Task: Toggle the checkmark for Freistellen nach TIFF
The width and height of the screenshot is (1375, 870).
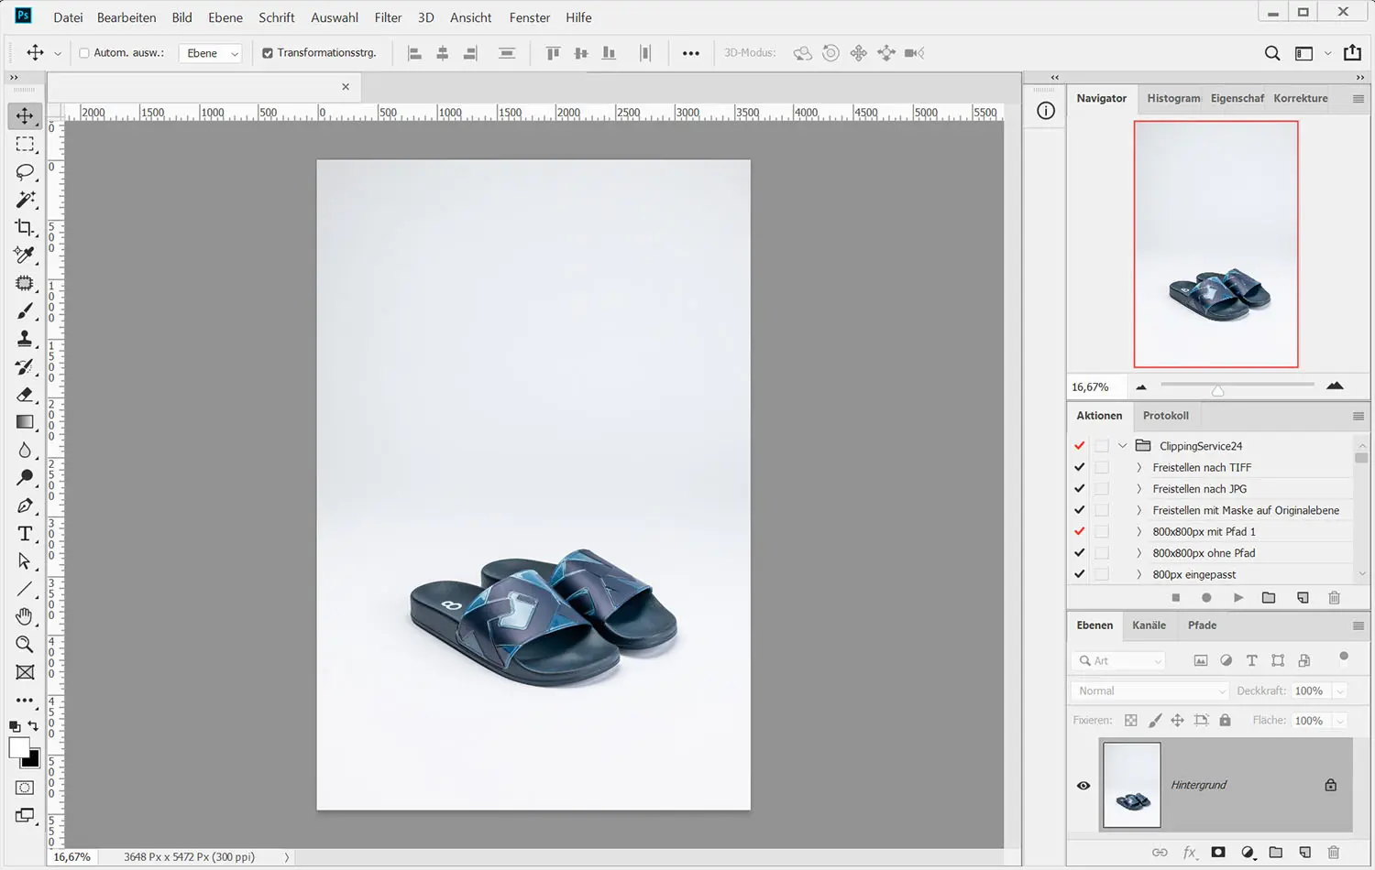Action: [1080, 467]
